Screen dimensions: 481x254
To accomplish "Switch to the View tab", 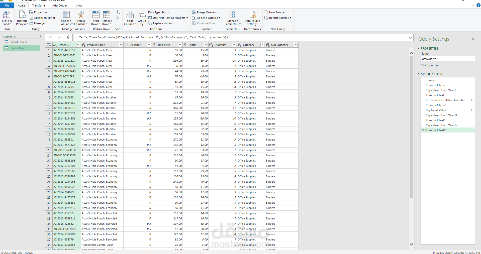I will [x=79, y=6].
